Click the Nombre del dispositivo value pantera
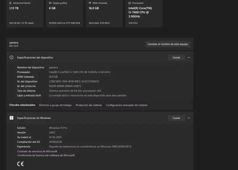Screen dimensions: 238x170 tap(54, 67)
